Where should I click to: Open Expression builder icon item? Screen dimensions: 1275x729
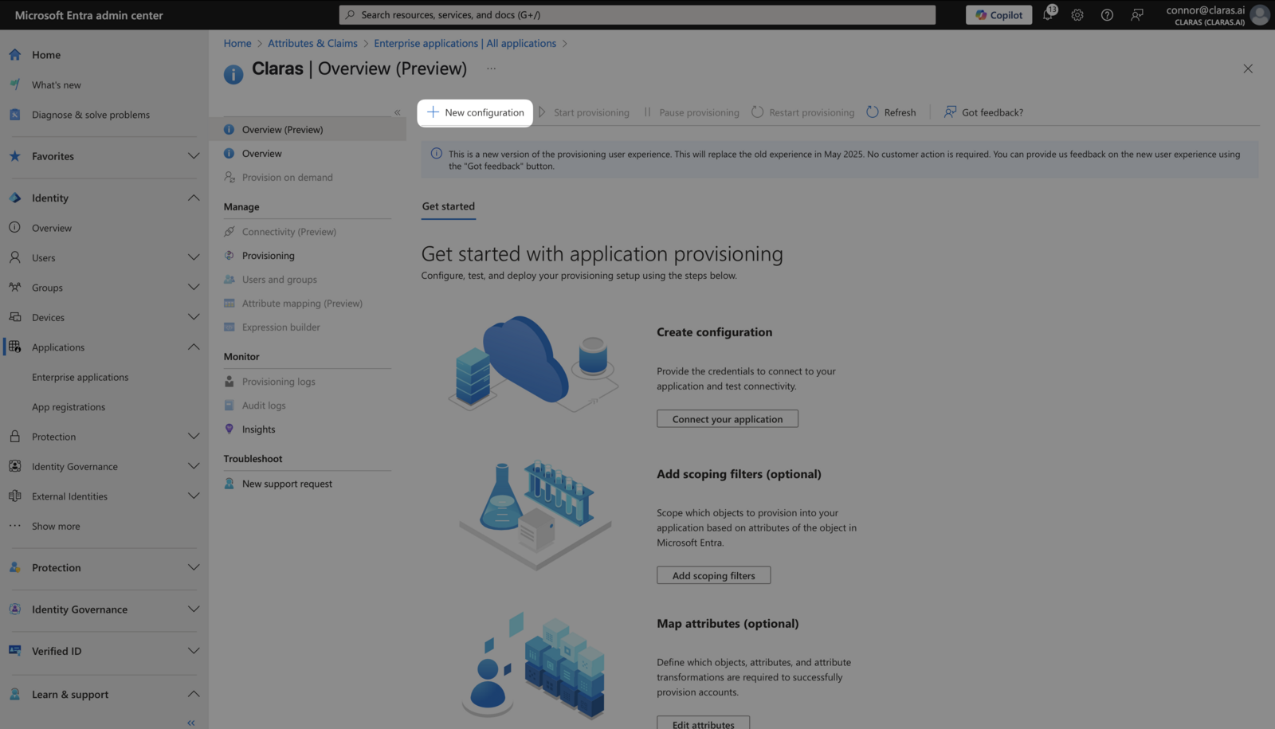pyautogui.click(x=229, y=327)
